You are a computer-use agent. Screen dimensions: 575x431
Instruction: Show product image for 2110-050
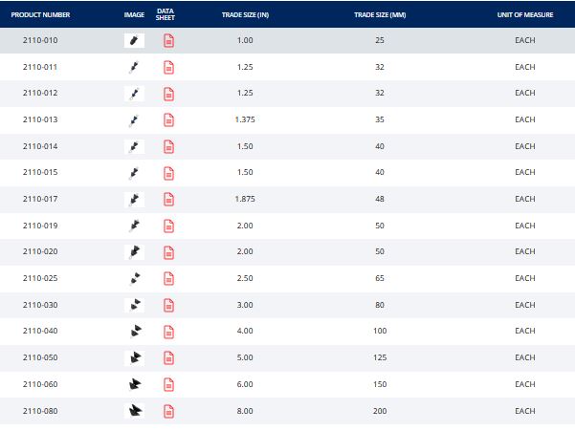click(134, 357)
